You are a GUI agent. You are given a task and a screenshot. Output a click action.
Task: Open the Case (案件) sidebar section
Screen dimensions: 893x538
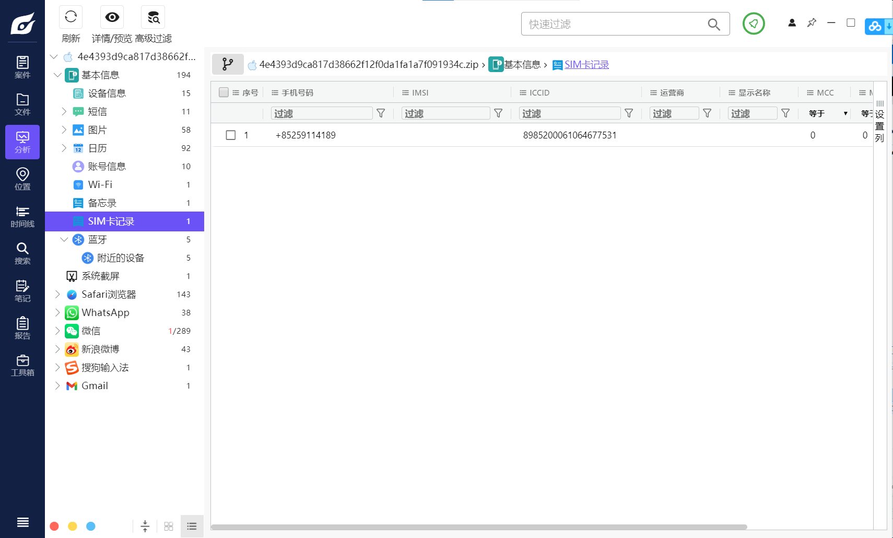point(22,67)
